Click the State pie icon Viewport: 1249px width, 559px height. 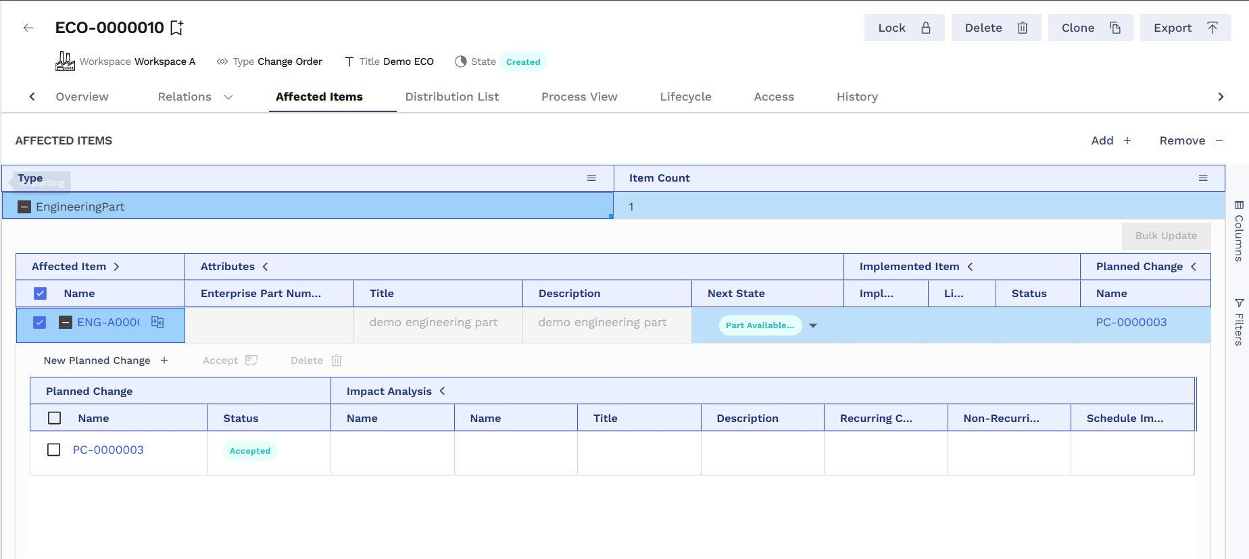[x=461, y=61]
